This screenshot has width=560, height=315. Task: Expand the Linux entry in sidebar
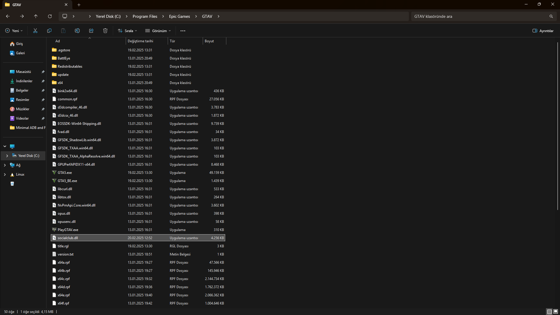(5, 174)
